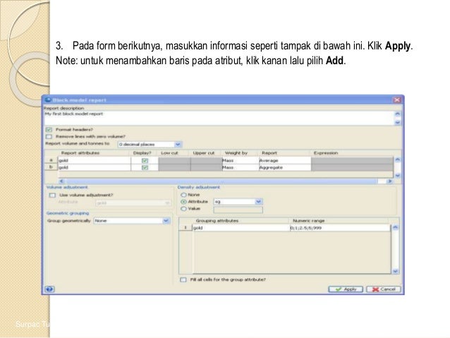Viewport: 450px width, 338px height.
Task: Click attributes table scroll left arrow
Action: (61, 181)
